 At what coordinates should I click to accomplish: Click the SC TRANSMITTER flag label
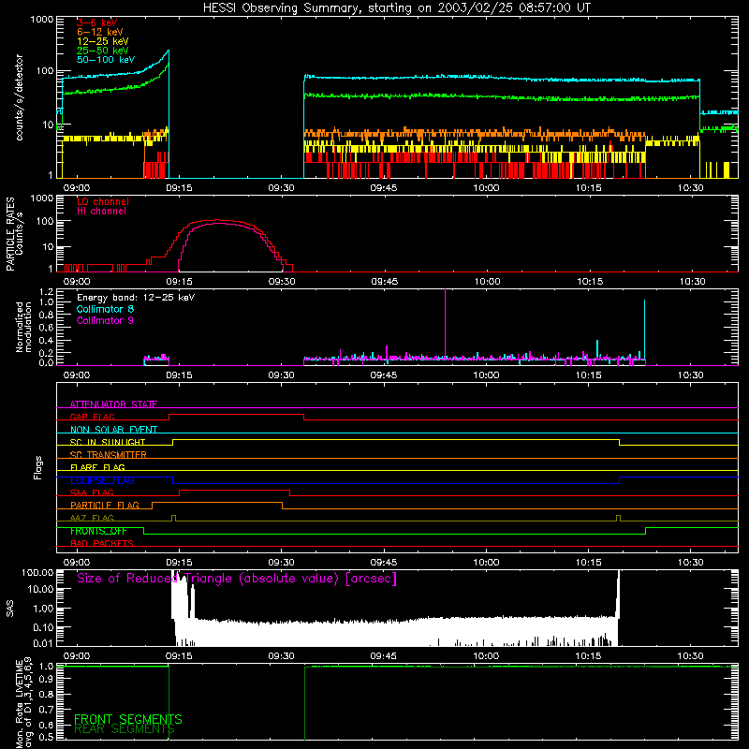coord(109,454)
